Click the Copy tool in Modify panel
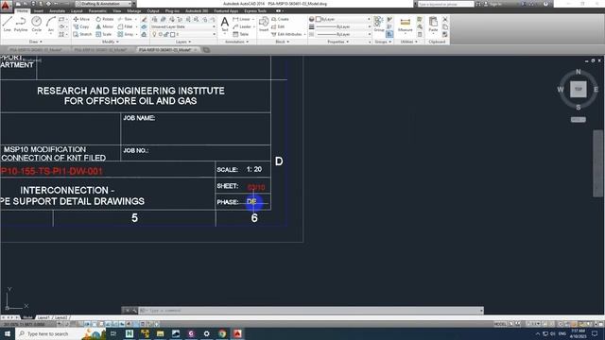The height and width of the screenshot is (340, 605). (x=81, y=26)
